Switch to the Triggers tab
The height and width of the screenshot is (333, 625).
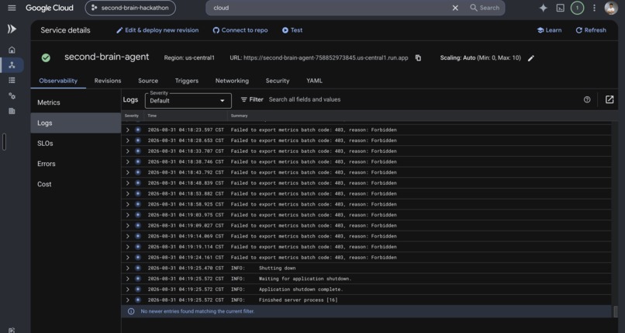[x=187, y=81]
